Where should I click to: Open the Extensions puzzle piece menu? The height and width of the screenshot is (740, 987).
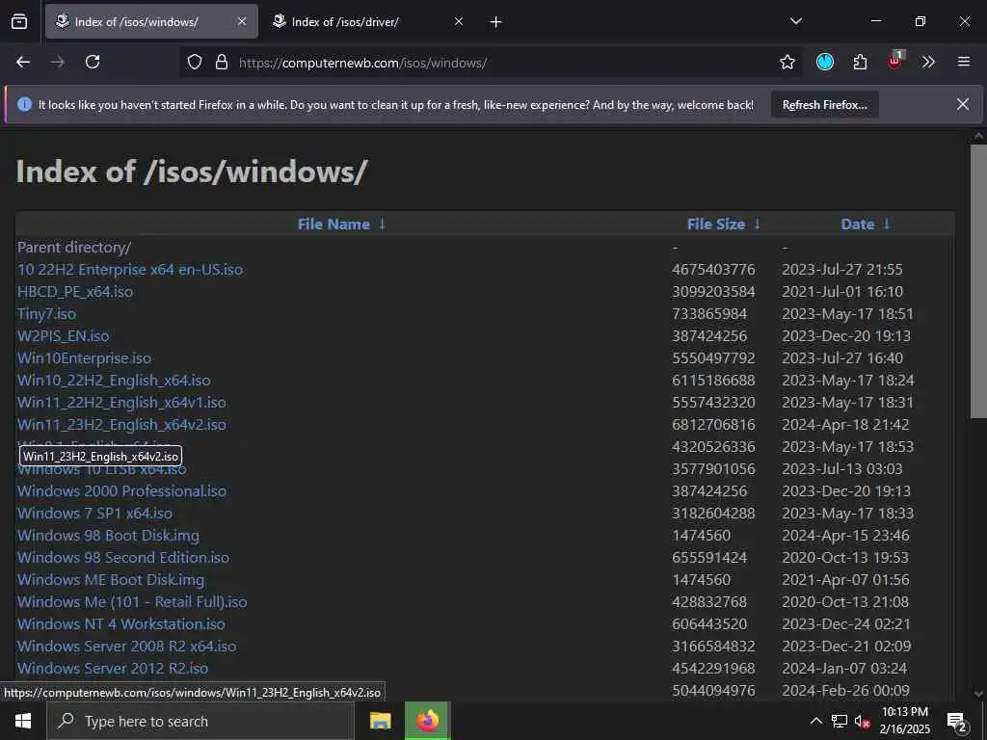tap(860, 62)
